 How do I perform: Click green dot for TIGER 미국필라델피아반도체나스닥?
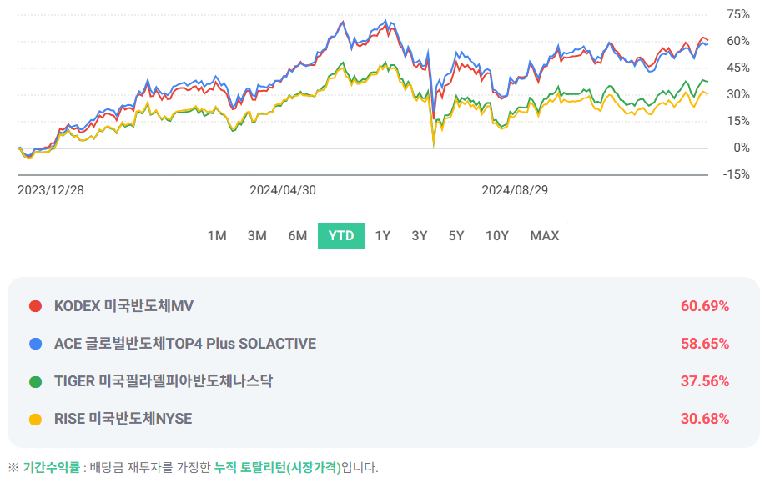35,381
